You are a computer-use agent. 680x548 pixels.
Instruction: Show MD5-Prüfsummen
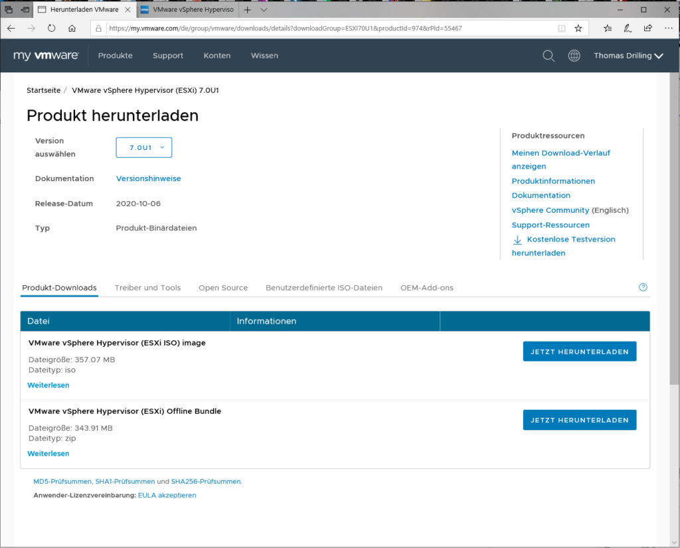(62, 481)
